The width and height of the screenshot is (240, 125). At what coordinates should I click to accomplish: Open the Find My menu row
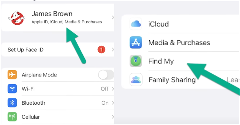[181, 61]
